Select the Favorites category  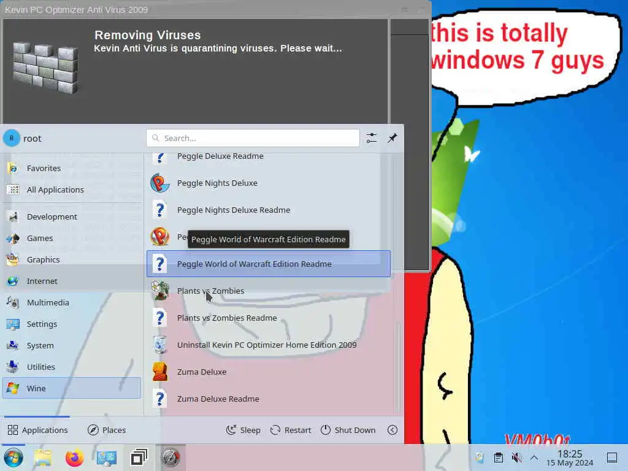[72, 168]
